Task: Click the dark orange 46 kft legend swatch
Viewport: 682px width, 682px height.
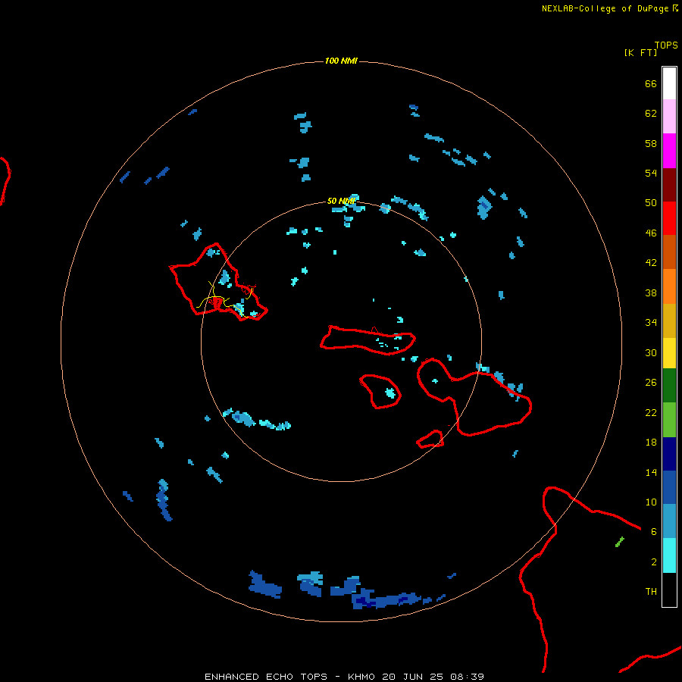Action: [x=669, y=252]
